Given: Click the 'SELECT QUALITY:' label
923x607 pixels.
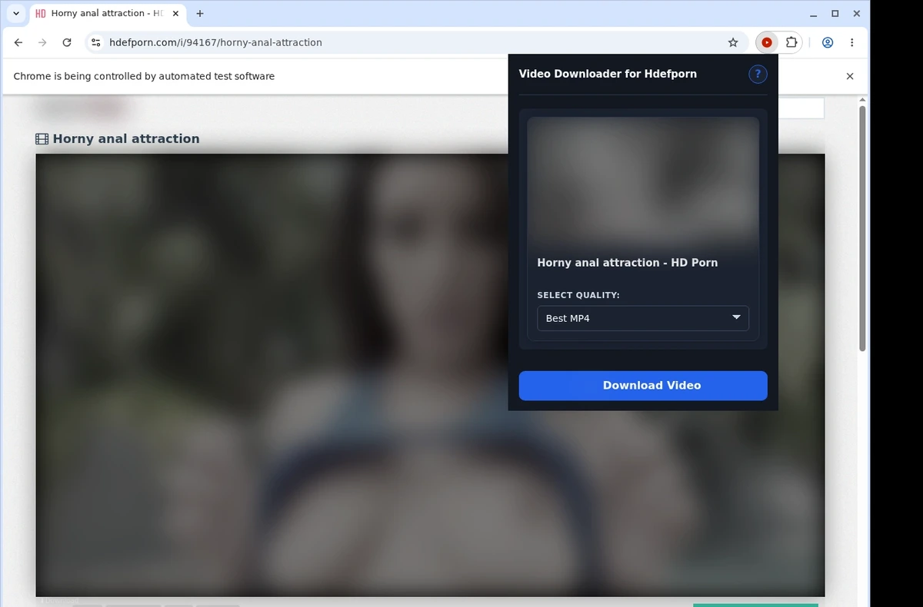Looking at the screenshot, I should [578, 295].
